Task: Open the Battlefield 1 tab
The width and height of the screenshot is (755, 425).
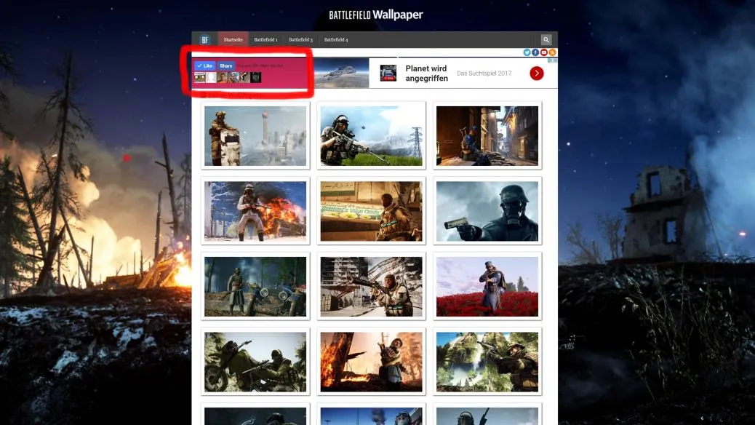Action: coord(265,40)
